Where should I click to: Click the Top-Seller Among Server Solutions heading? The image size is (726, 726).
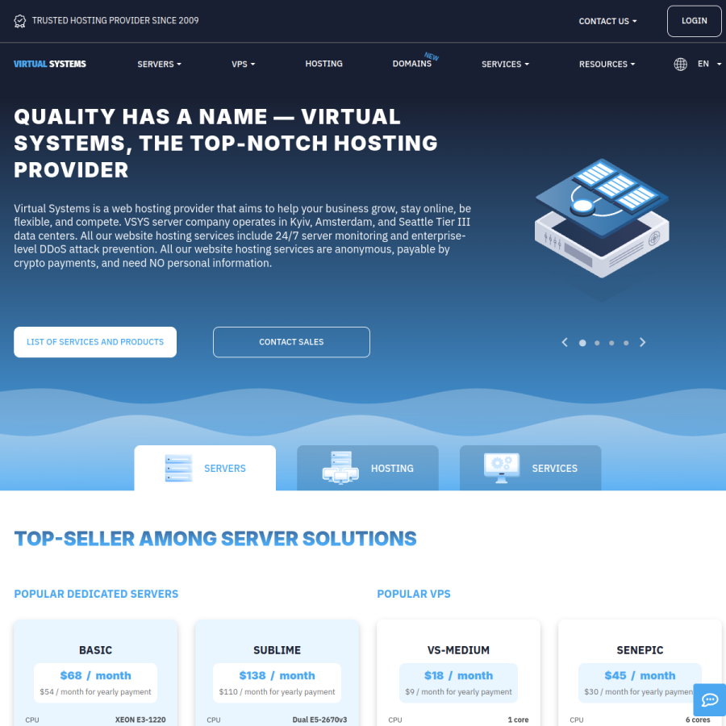coord(215,539)
